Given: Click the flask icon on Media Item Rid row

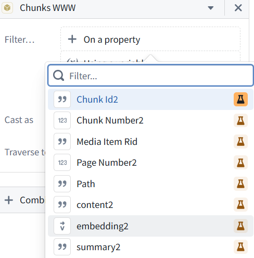Looking at the screenshot, I should 240,141.
